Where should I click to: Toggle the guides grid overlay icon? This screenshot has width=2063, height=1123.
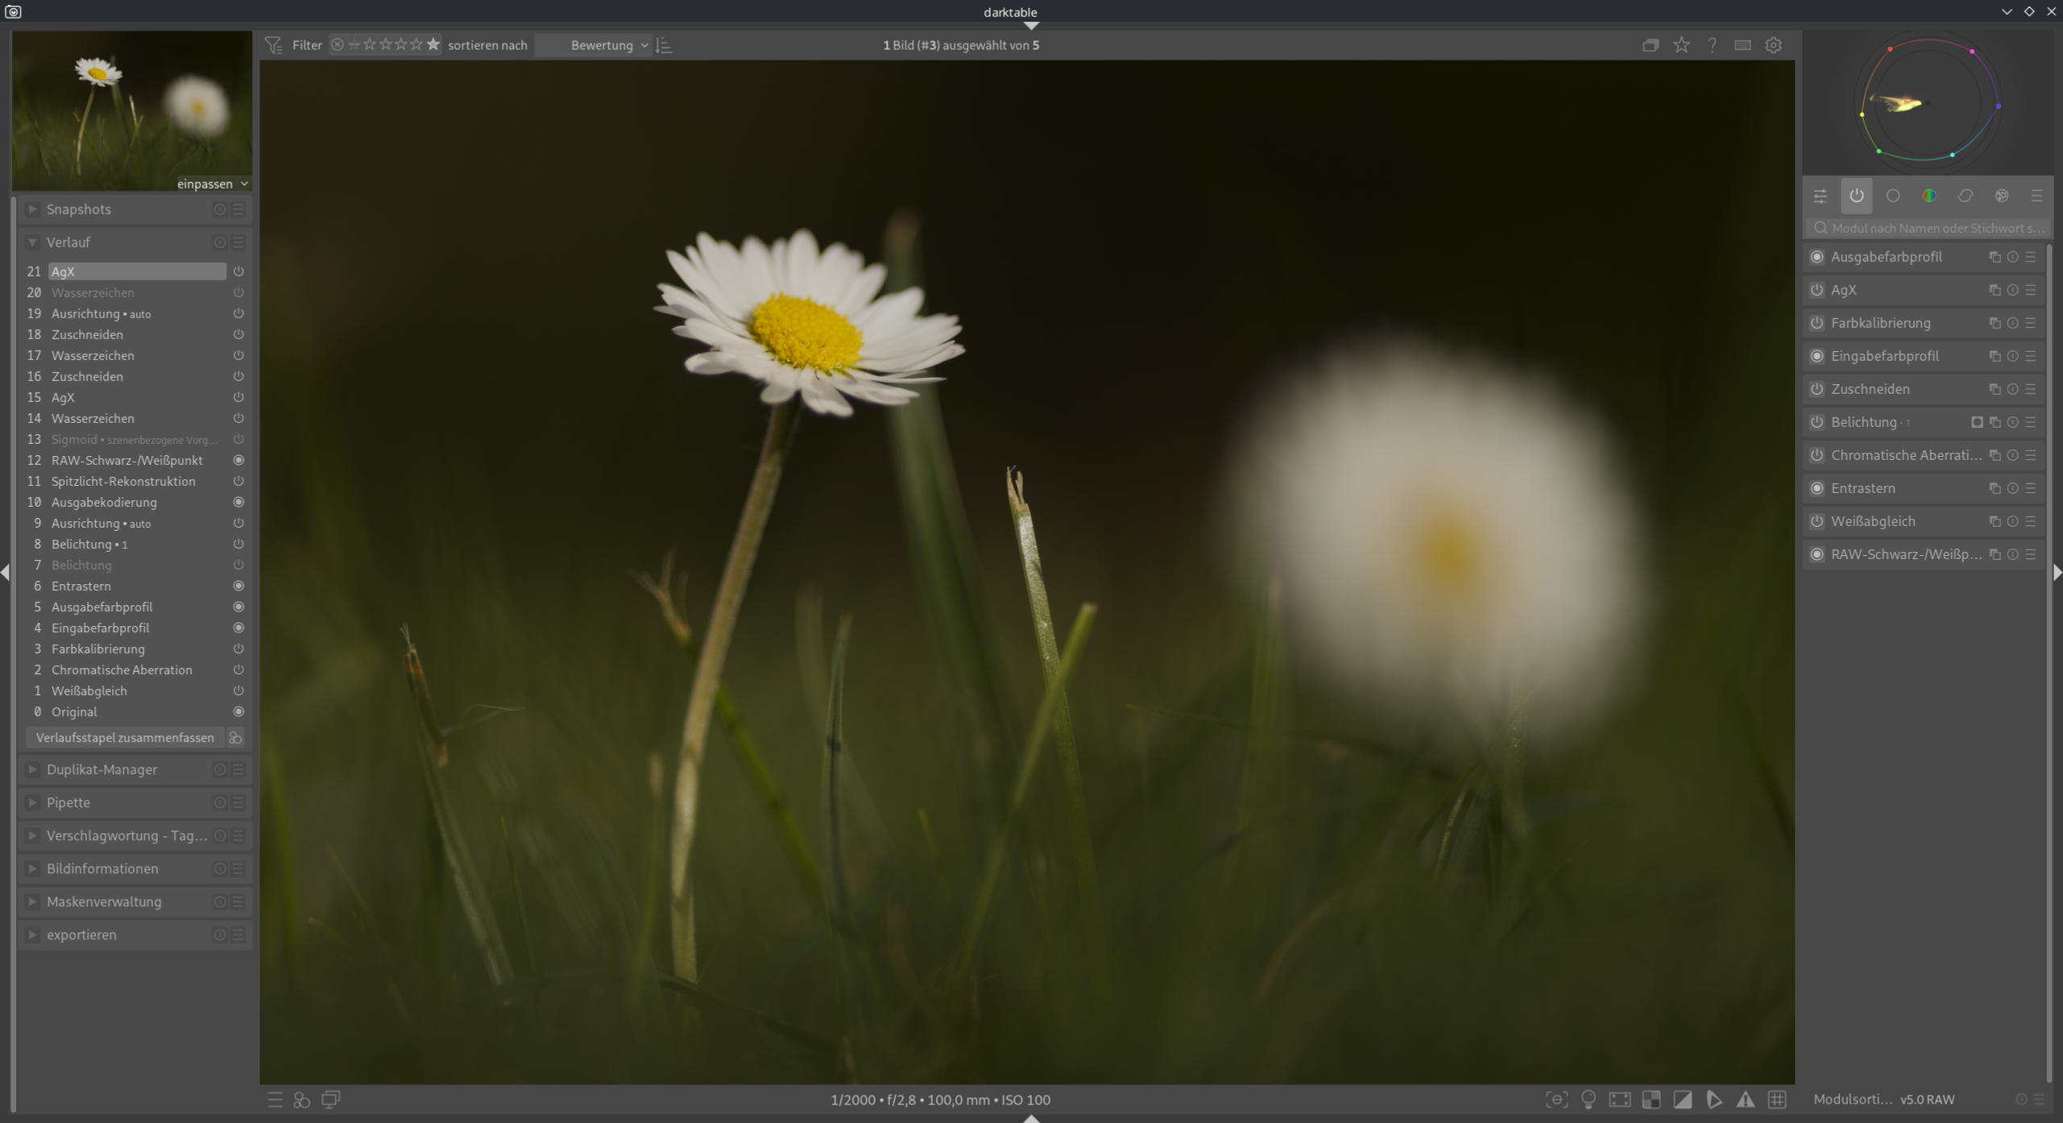click(1777, 1100)
